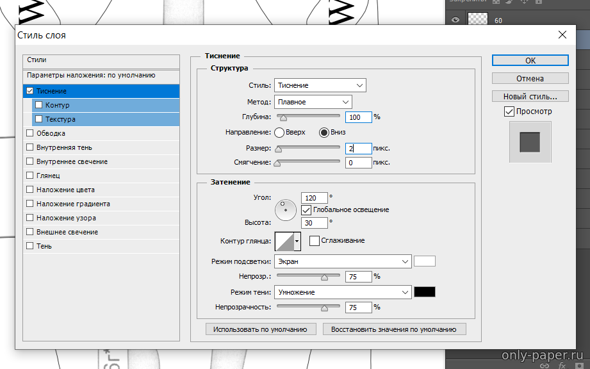The image size is (590, 369).
Task: Click the angle dial in Затенение
Action: 286,209
